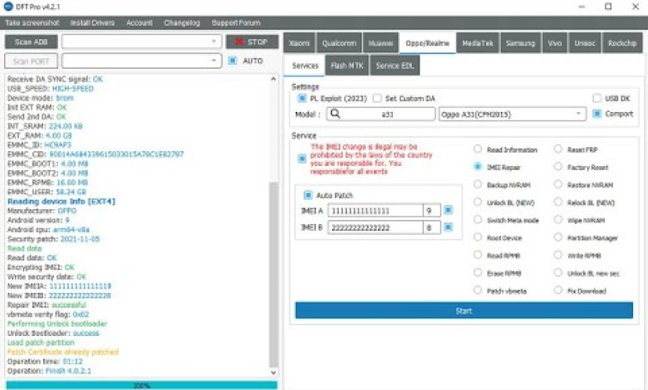648x390 pixels.
Task: Select Relock BL (NEW) radio option
Action: [x=558, y=202]
